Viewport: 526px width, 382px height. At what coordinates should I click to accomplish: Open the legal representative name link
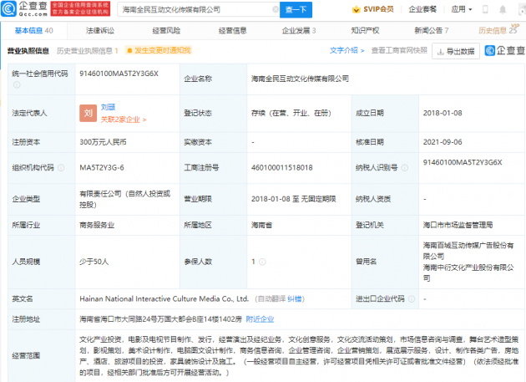point(109,107)
